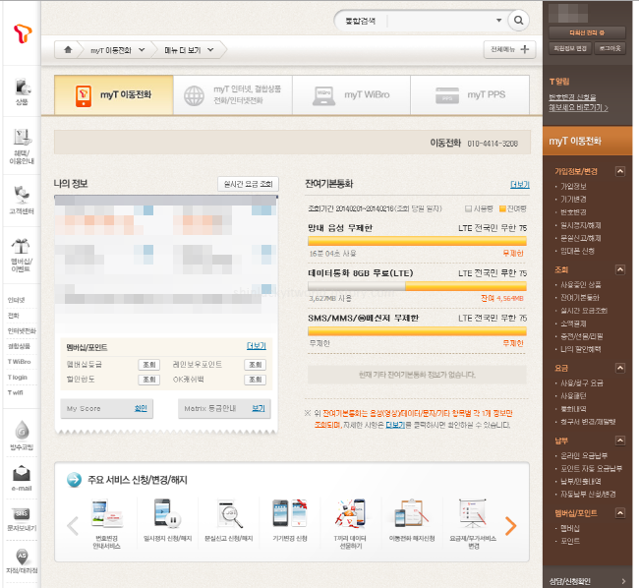Viewport: 639px width, 588px height.
Task: Switch to the myT WiBro tab
Action: pyautogui.click(x=351, y=95)
